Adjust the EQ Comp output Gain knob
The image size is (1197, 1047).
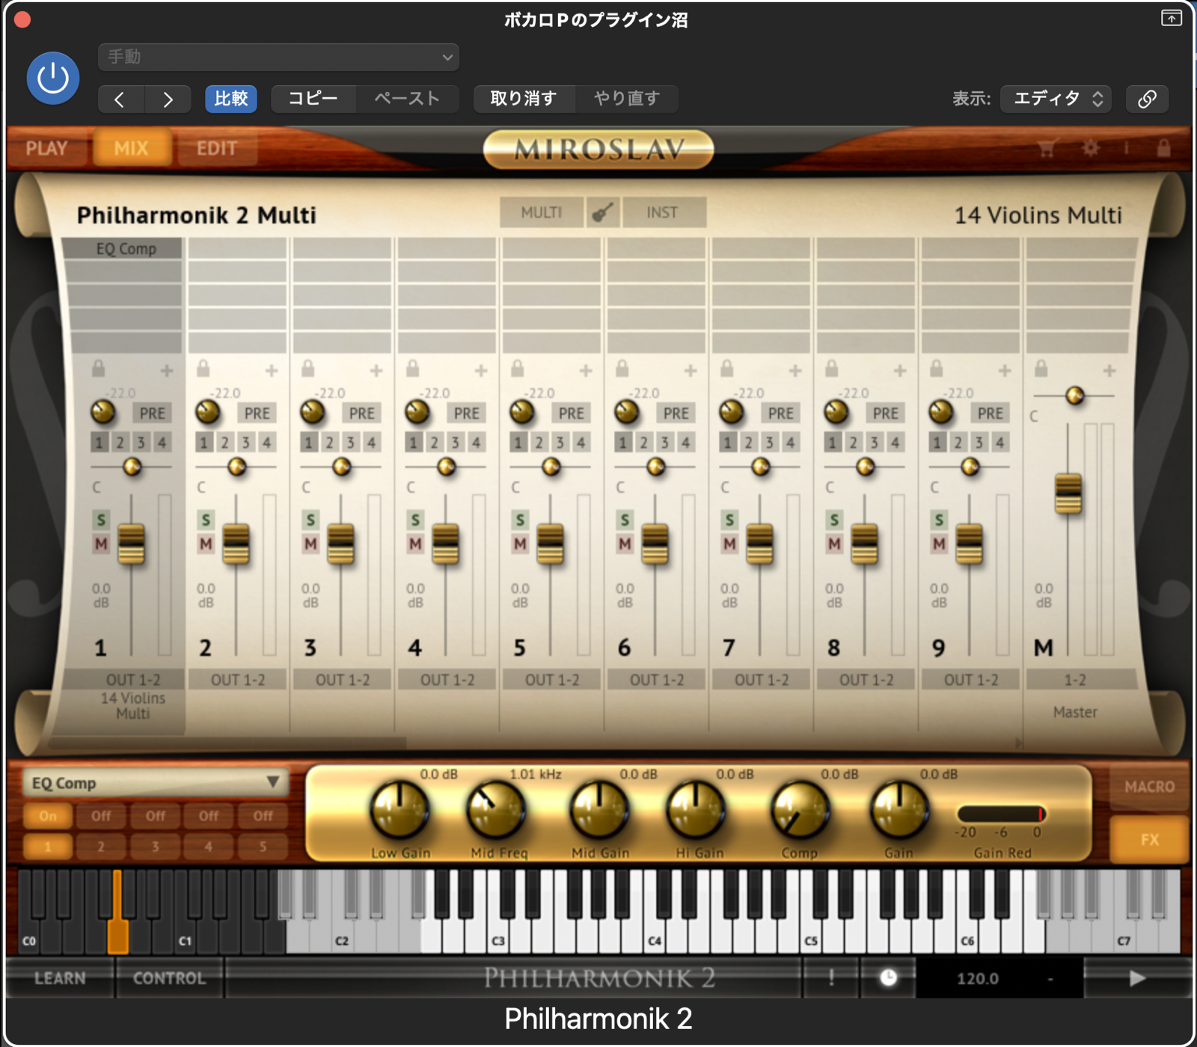(x=900, y=811)
